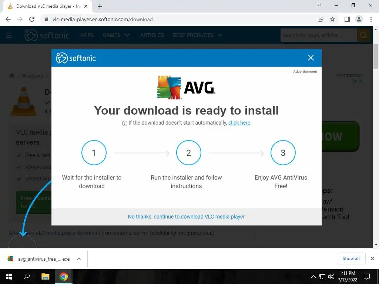Viewport: 379px width, 284px height.
Task: Click the Softonic site logo
Action: [x=47, y=35]
